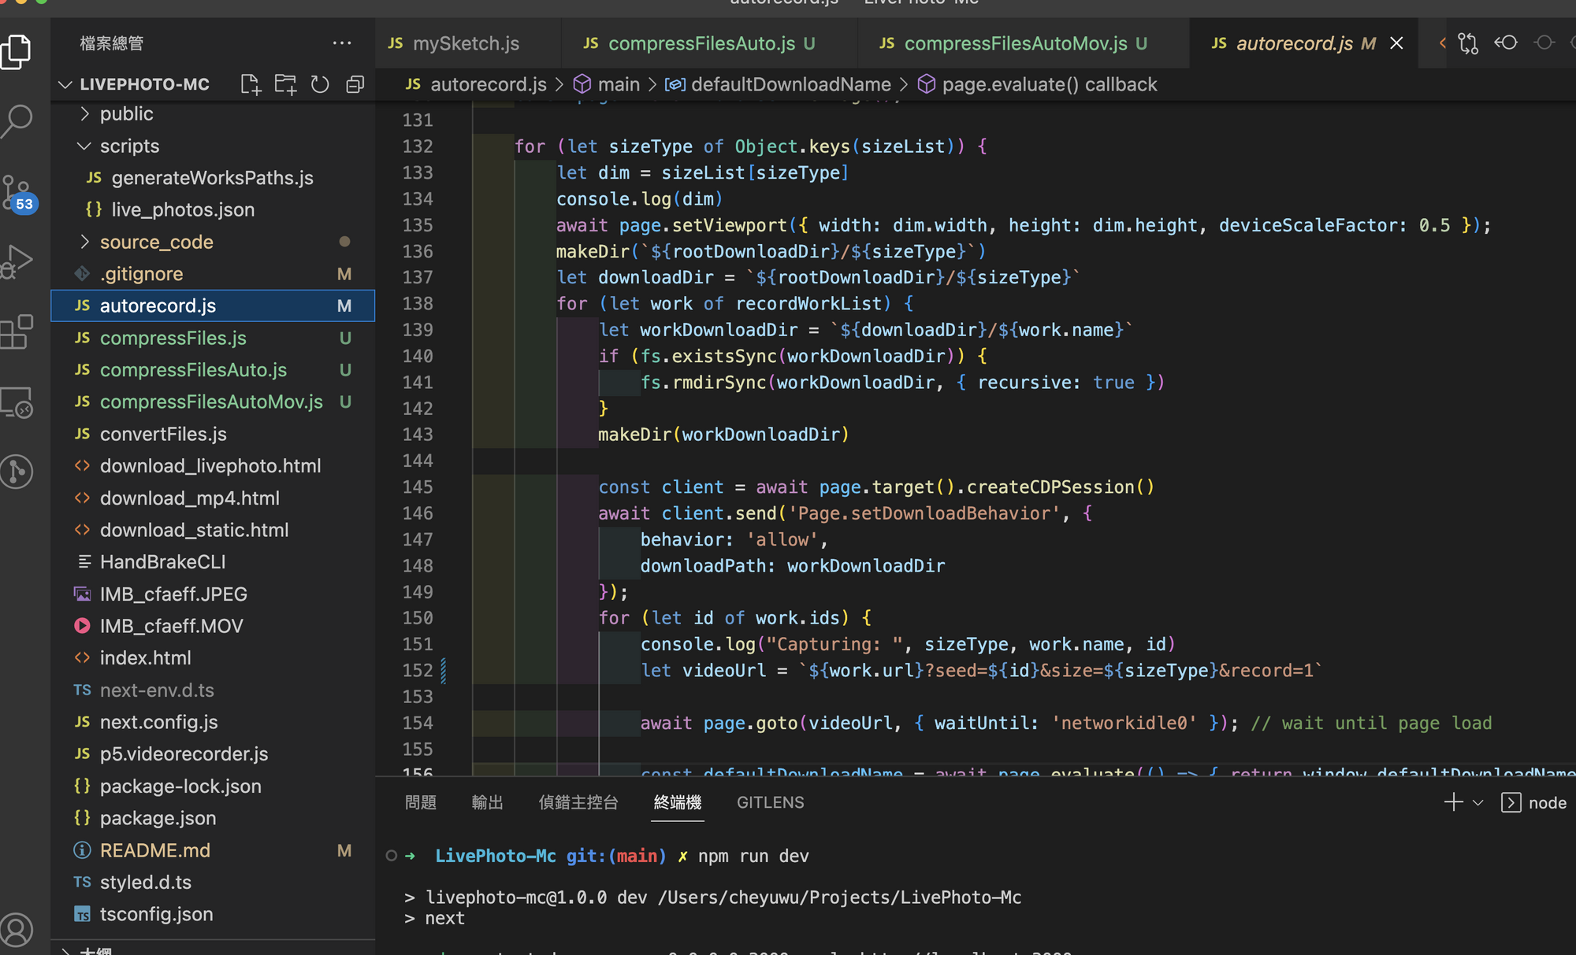Collapse the scripts folder
1576x955 pixels.
(x=129, y=146)
